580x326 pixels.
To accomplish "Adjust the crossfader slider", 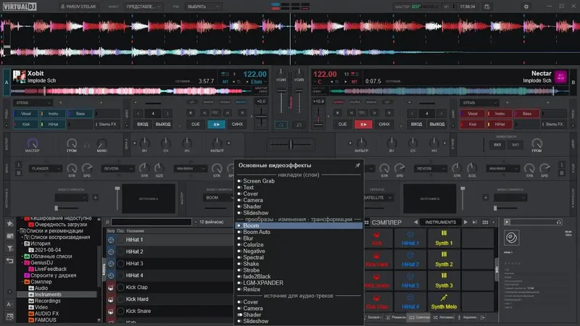I will point(291,144).
